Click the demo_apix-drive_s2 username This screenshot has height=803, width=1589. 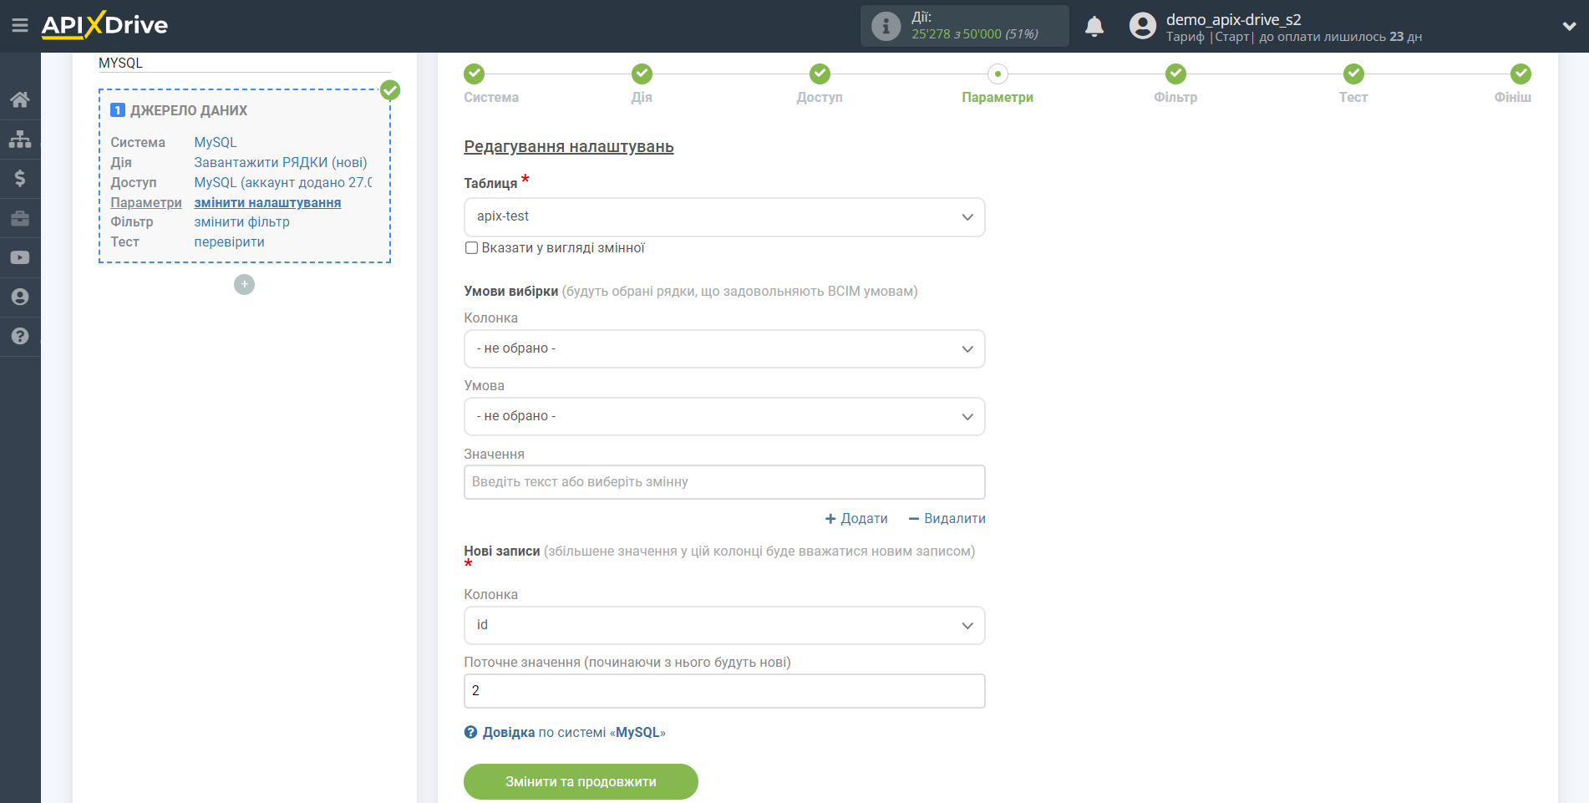coord(1233,19)
